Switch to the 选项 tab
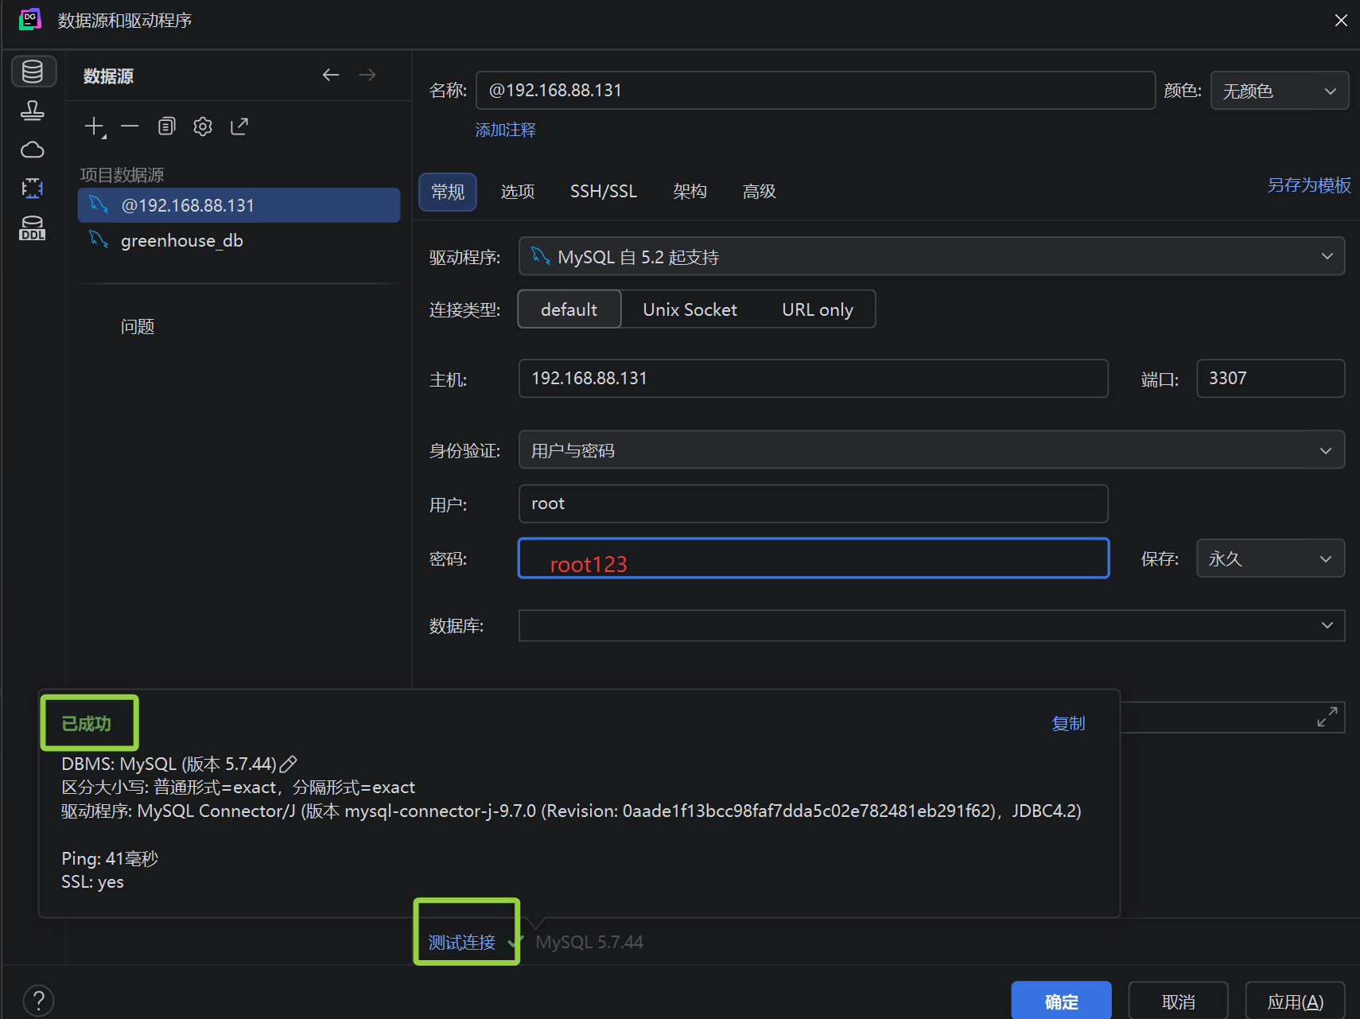1360x1019 pixels. click(518, 192)
